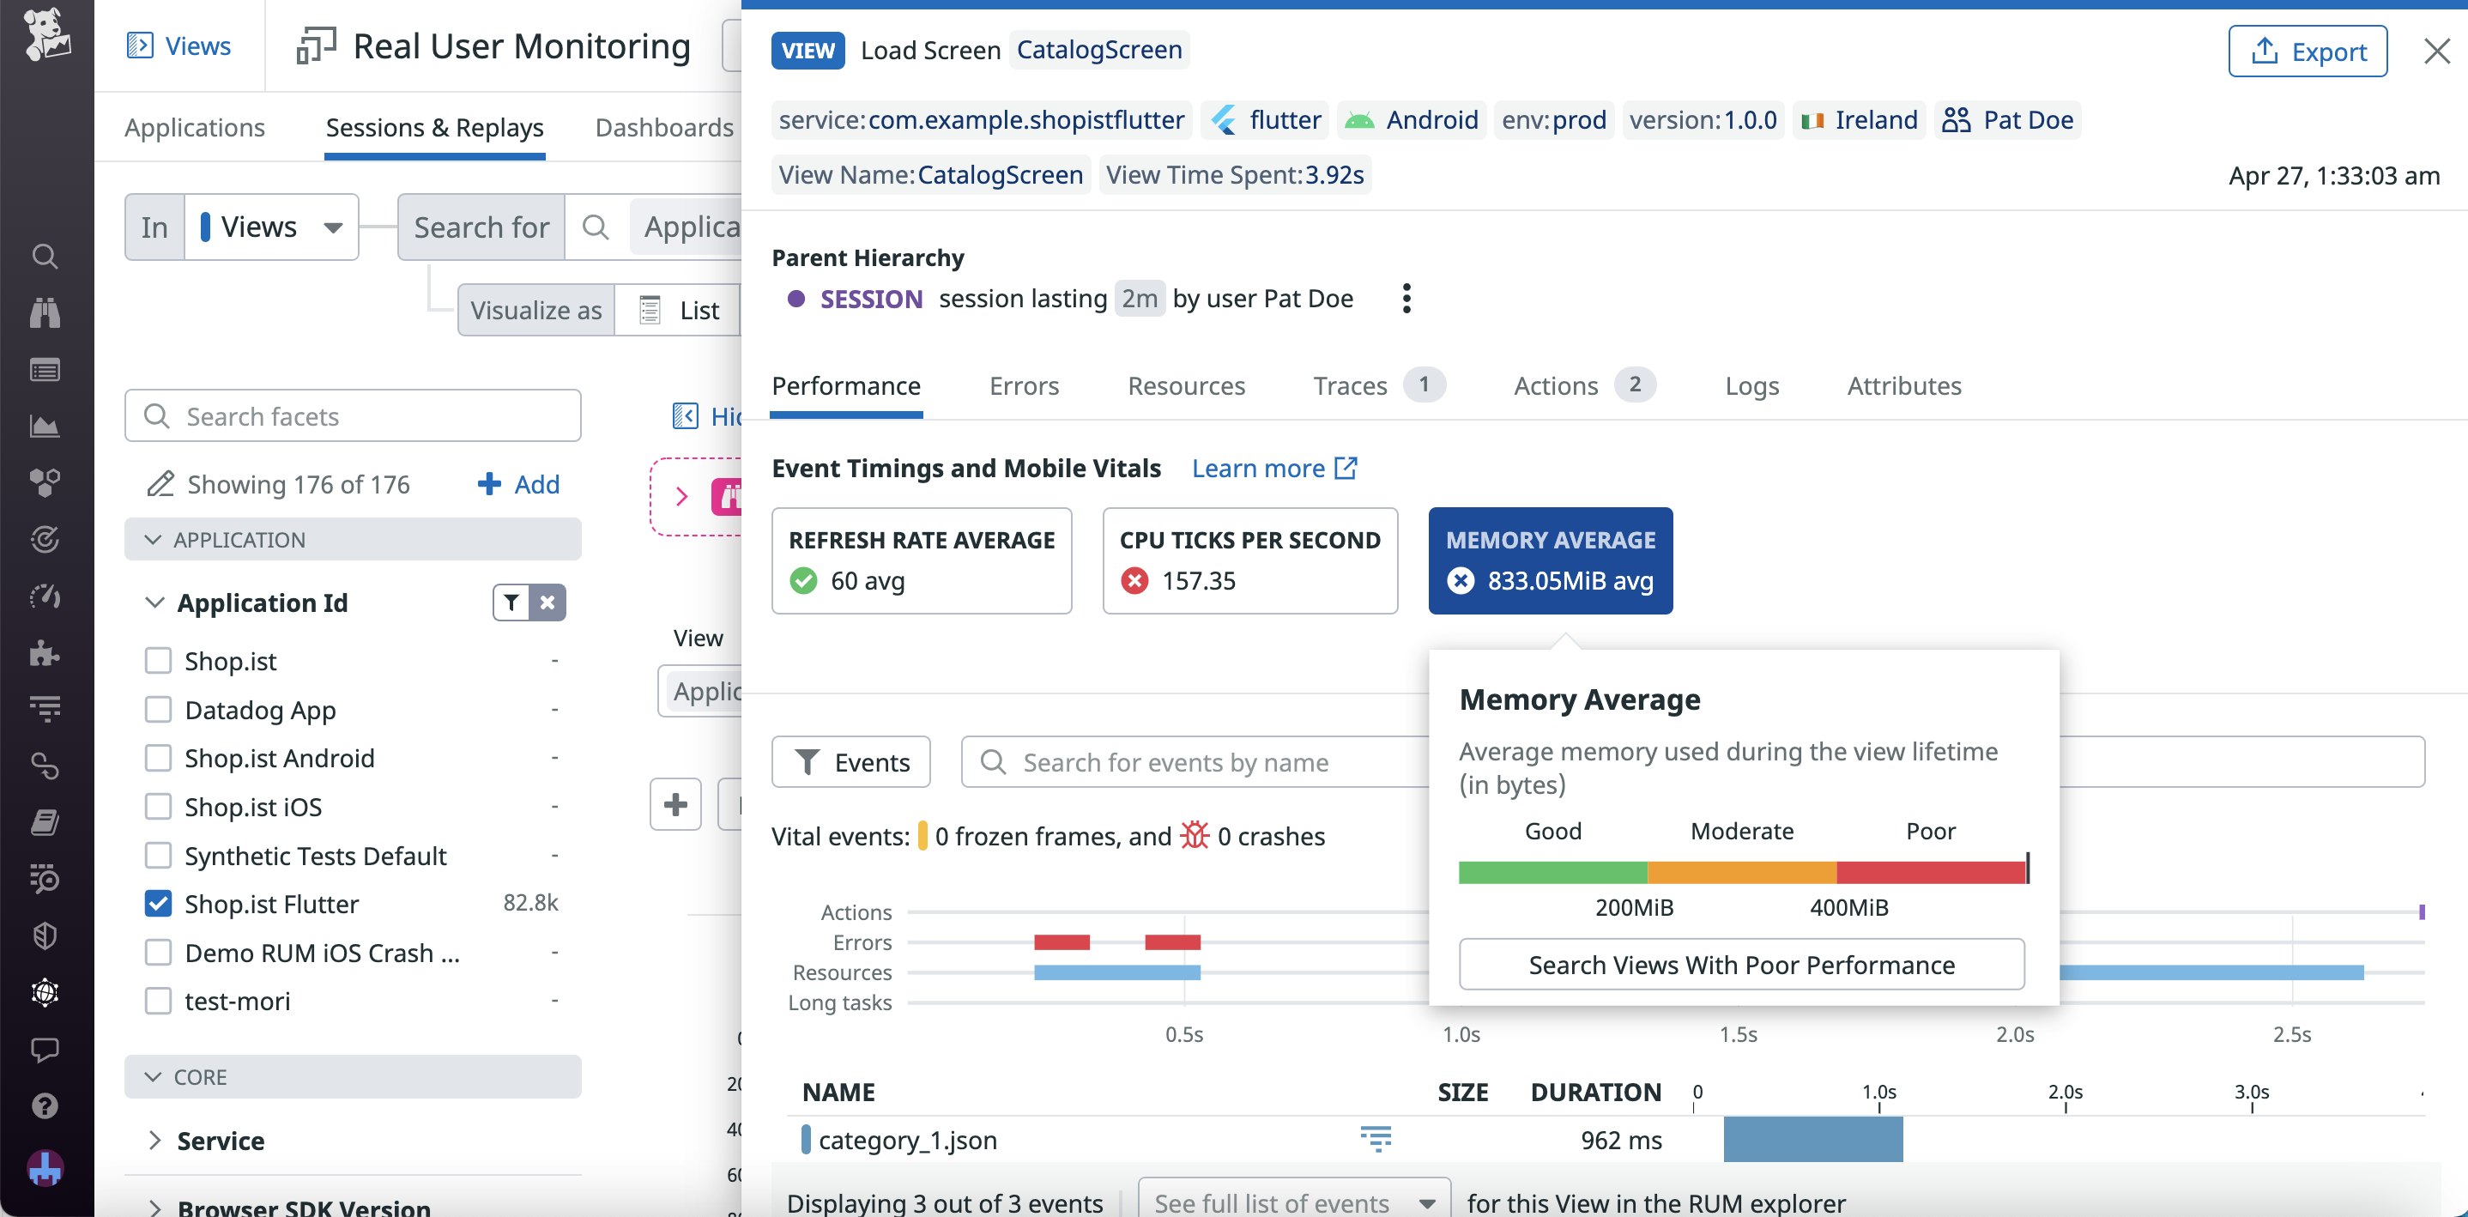Click the security shield icon in the sidebar

click(45, 936)
